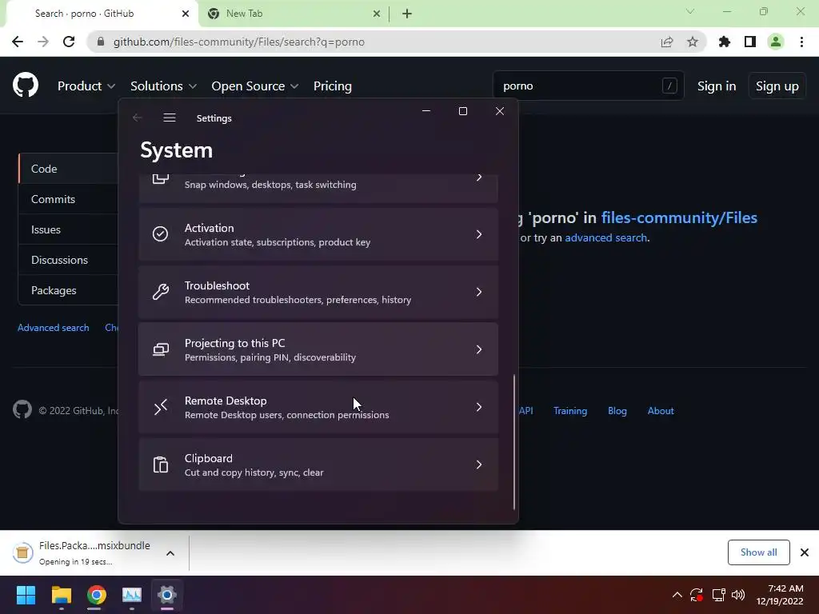Click the Clipboard icon in Settings
Screen dimensions: 819x614
160,464
